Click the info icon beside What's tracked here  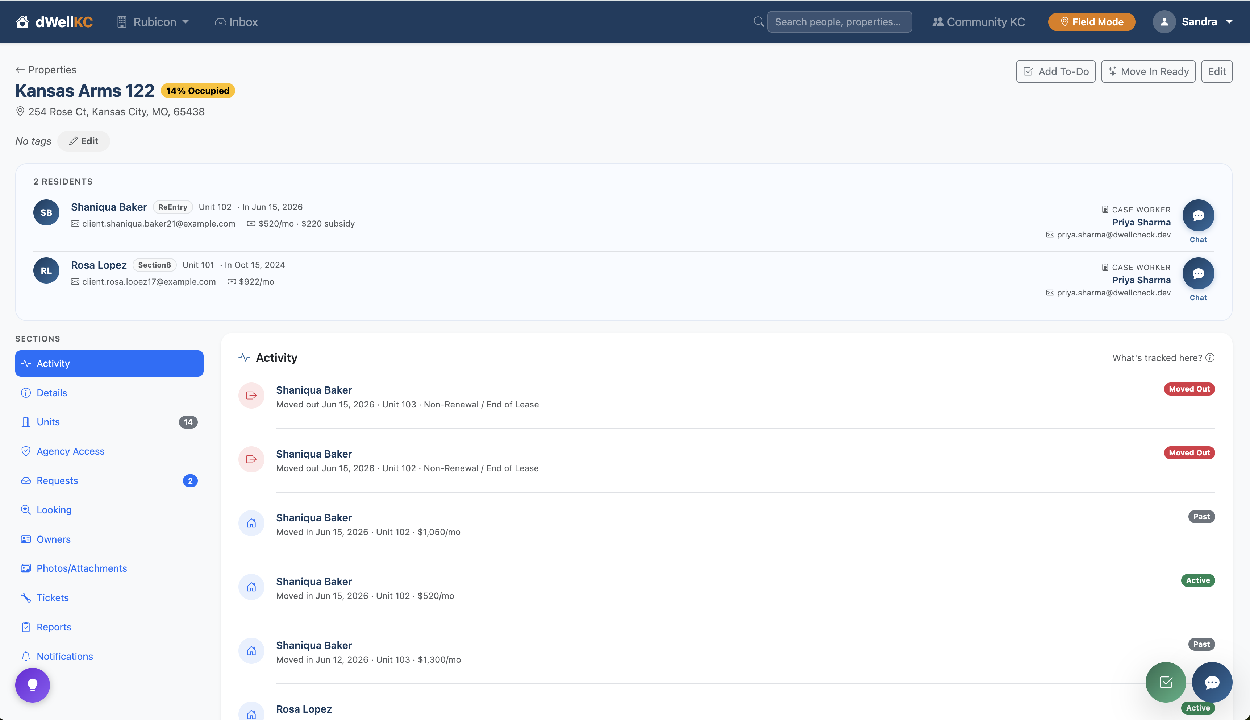pyautogui.click(x=1210, y=357)
